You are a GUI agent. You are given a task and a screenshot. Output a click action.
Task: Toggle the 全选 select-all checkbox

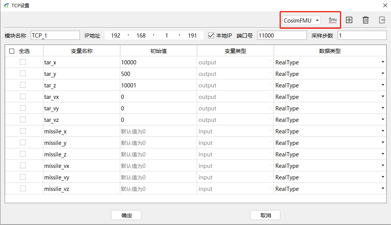[x=12, y=50]
